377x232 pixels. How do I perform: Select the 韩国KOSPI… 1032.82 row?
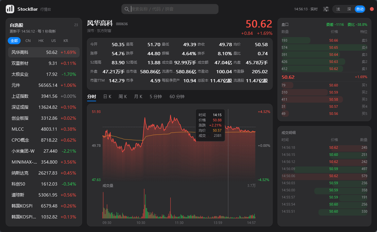(x=44, y=217)
